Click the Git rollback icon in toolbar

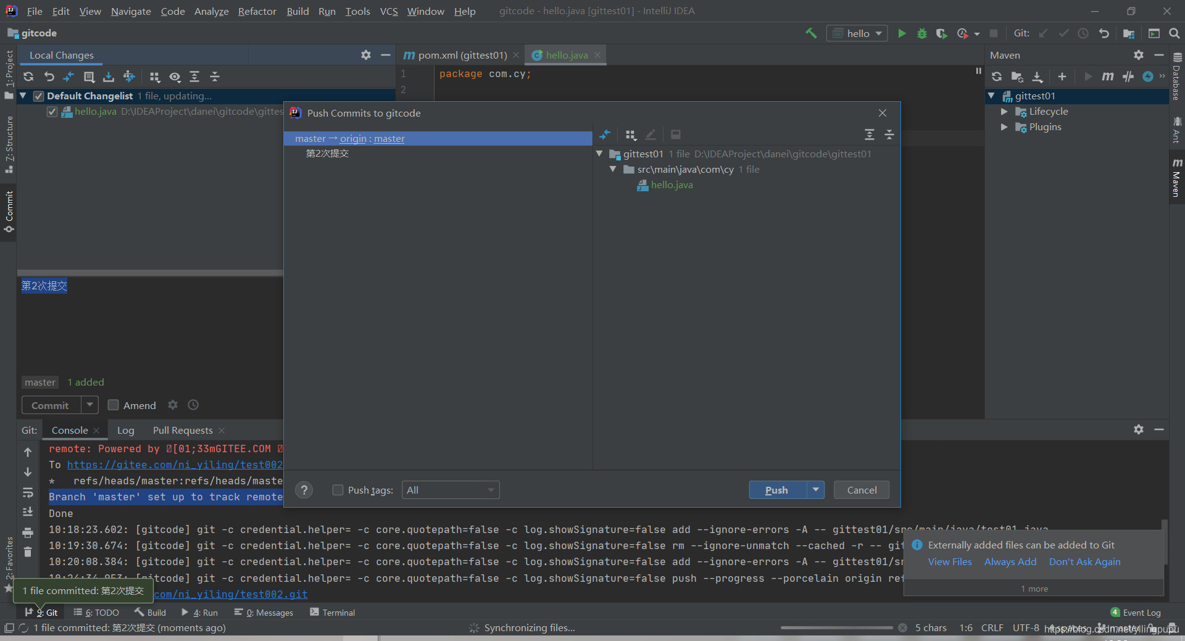pyautogui.click(x=1104, y=33)
